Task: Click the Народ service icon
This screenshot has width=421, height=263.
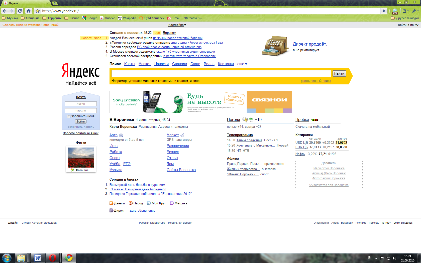Action: tap(131, 203)
